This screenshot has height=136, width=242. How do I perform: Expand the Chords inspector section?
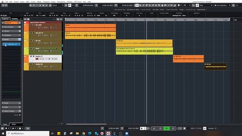pyautogui.click(x=11, y=31)
